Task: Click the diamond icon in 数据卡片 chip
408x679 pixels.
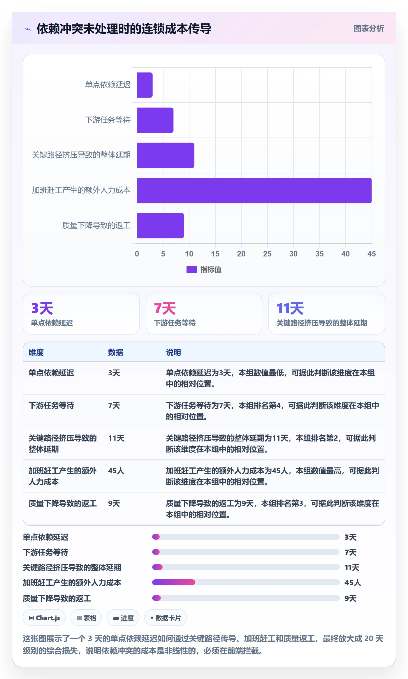Action: [152, 618]
